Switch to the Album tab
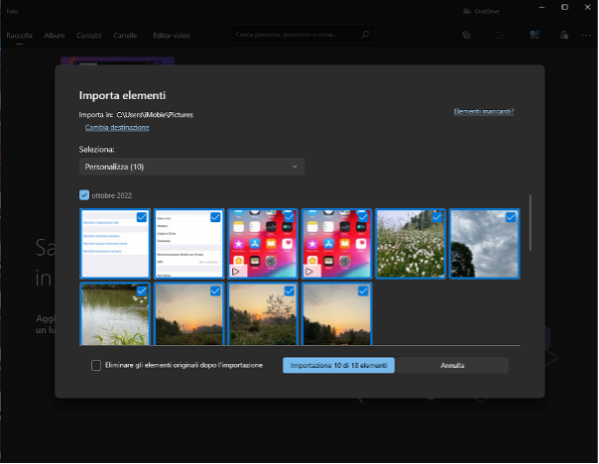This screenshot has width=599, height=464. [54, 35]
